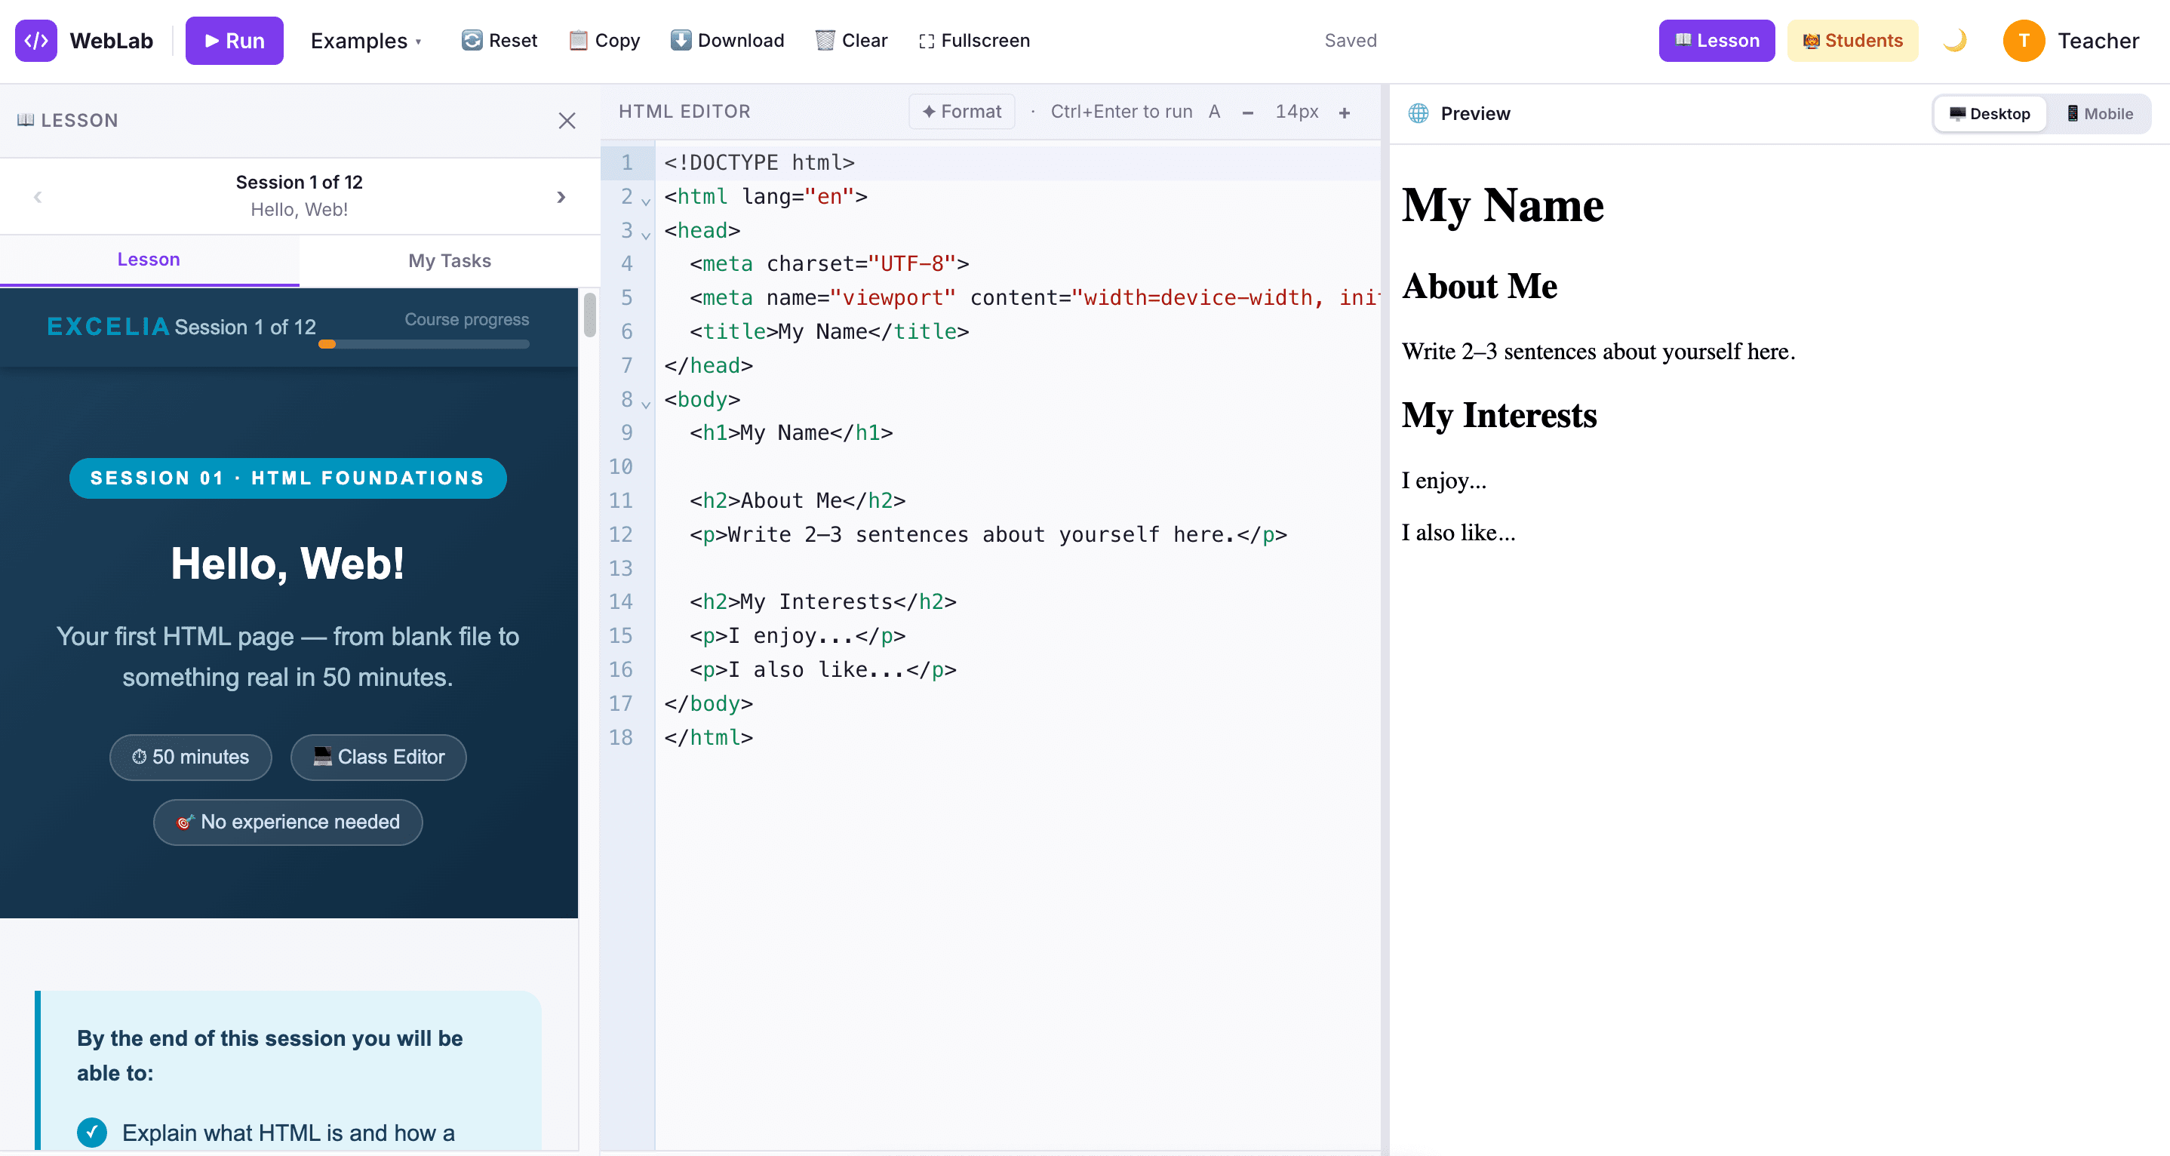Image resolution: width=2170 pixels, height=1156 pixels.
Task: Switch to the Lesson tab
Action: [x=149, y=260]
